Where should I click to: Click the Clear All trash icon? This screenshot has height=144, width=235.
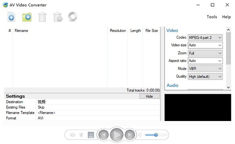tap(58, 17)
